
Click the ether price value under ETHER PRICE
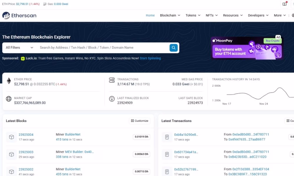(x=21, y=84)
